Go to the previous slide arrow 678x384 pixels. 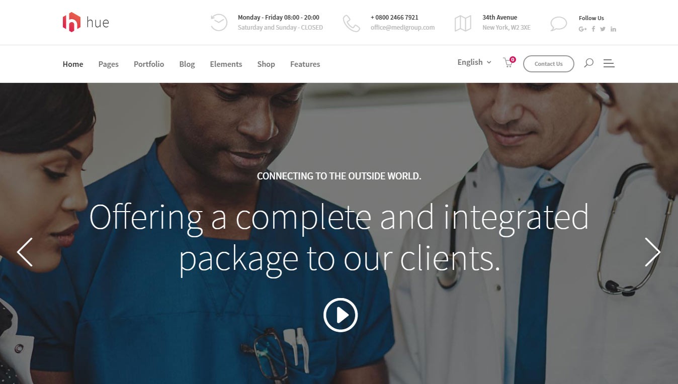25,252
